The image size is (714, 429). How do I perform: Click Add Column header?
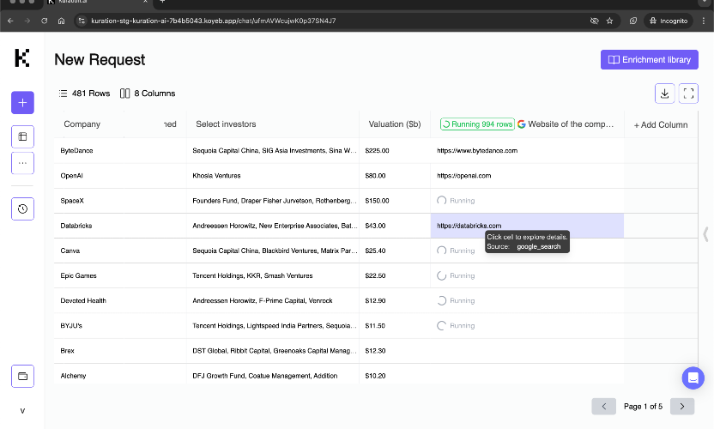pos(661,124)
